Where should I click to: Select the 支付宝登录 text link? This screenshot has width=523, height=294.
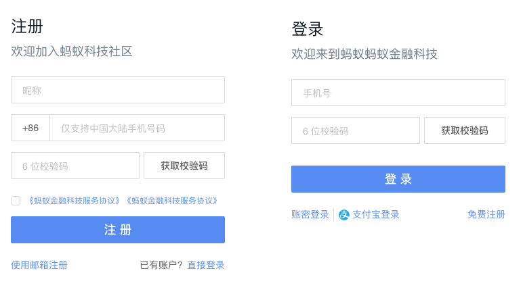[x=376, y=214]
